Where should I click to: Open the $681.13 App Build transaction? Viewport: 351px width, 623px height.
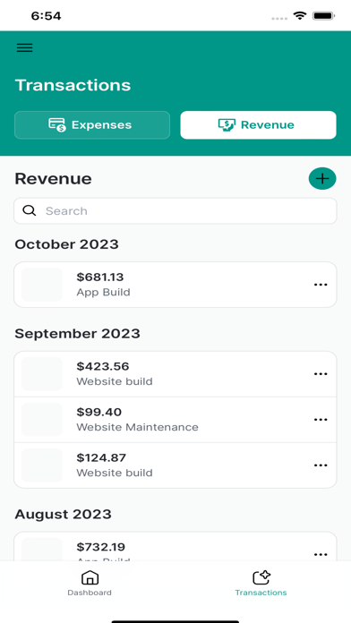point(175,285)
